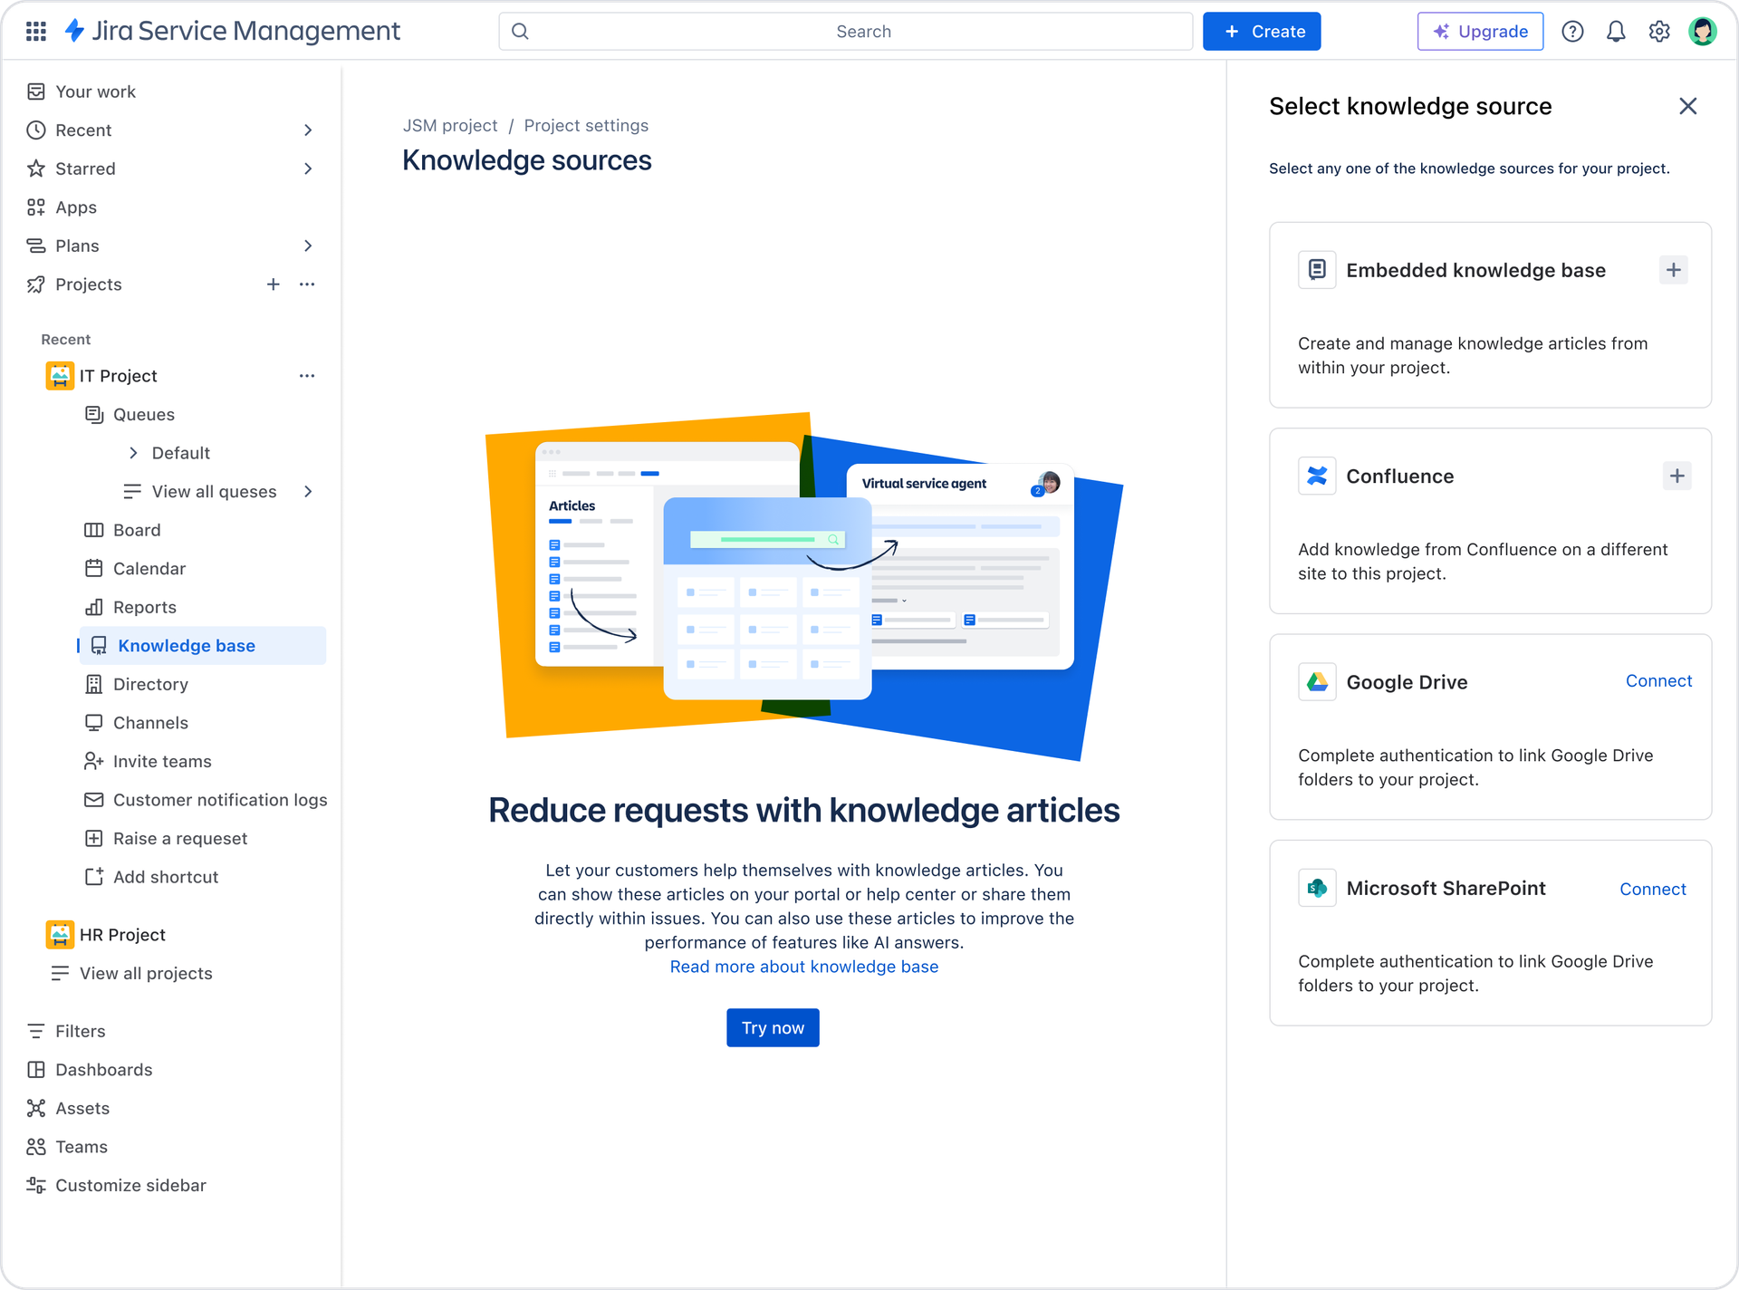Select the Knowledge base section in IT Project

tap(186, 645)
